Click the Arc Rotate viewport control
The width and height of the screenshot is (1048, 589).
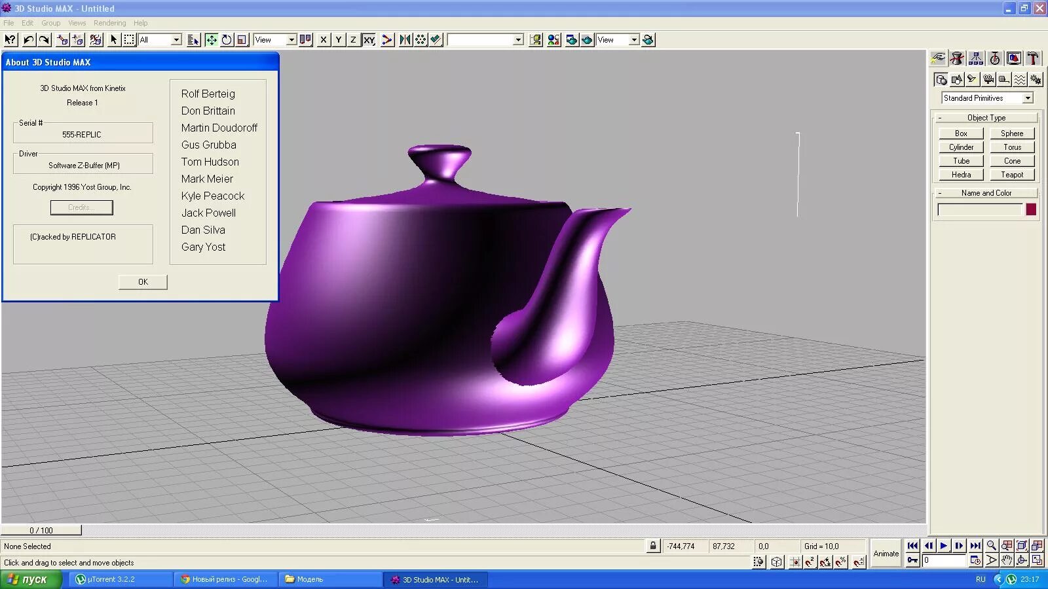coord(1022,560)
